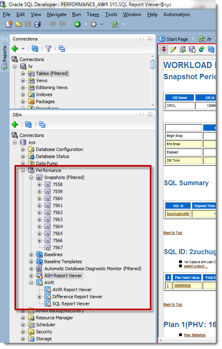
Task: Close the Start Page tab
Action: [193, 39]
